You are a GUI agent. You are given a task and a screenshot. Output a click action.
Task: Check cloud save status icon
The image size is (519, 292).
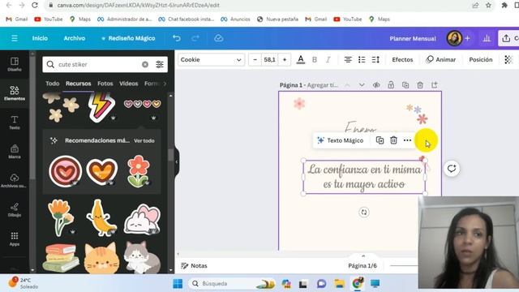[218, 38]
